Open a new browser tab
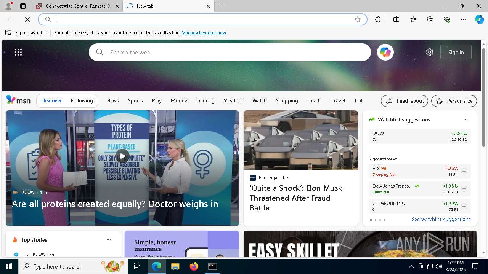 (221, 6)
